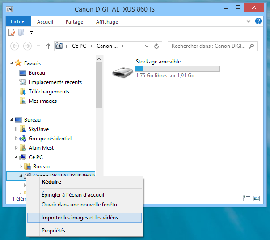The width and height of the screenshot is (270, 240).
Task: Click the navigation pane scrollbar thumb
Action: pos(99,85)
